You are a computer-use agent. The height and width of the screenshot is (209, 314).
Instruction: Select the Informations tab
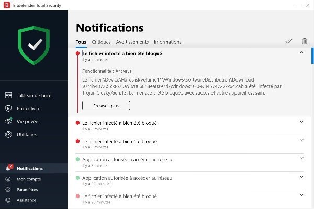coord(167,42)
